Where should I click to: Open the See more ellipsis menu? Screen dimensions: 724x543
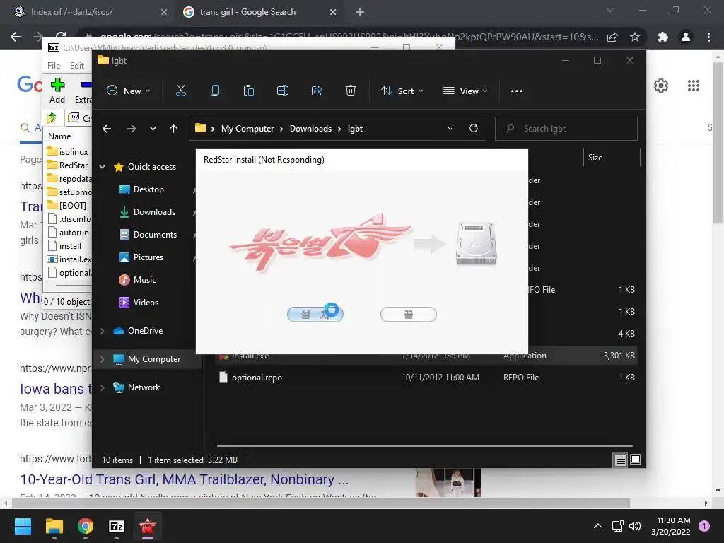coord(517,91)
